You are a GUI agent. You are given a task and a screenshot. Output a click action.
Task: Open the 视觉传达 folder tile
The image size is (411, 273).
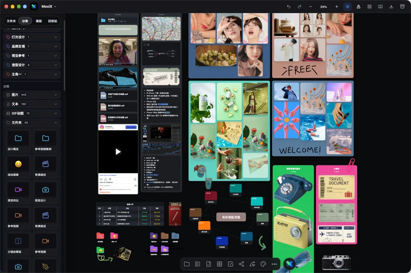click(18, 192)
